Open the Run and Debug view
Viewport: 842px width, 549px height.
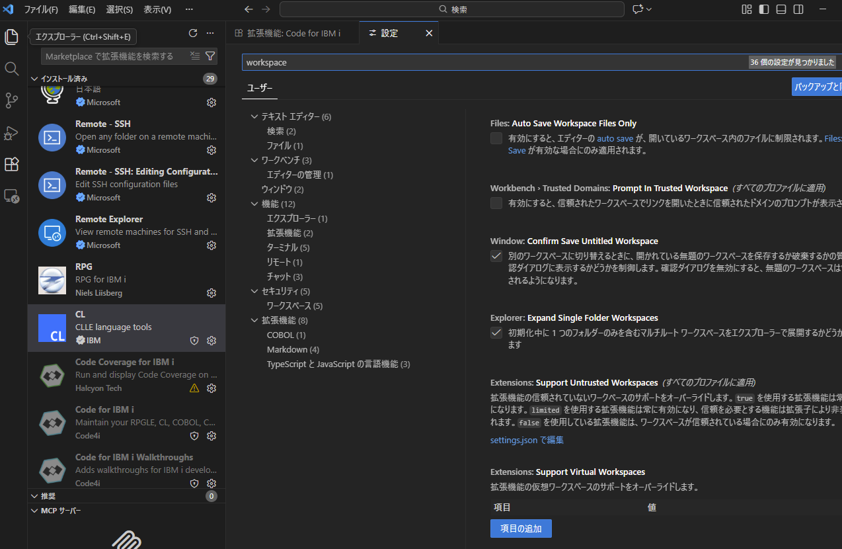coord(11,132)
